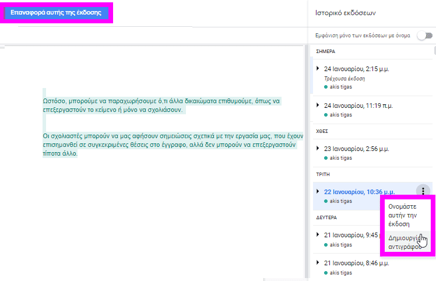
Task: Expand the 23 Ιανουαρίου, 2:56 μ.μ. version
Action: [318, 148]
